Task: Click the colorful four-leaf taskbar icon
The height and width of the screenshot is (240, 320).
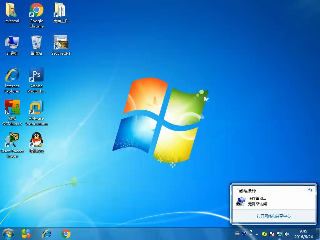Action: (26, 234)
